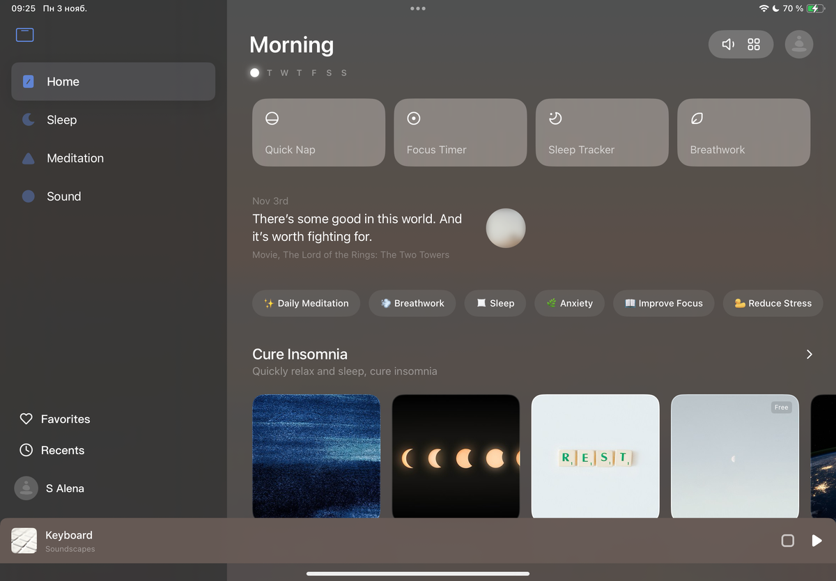The image size is (836, 581).
Task: Start a Quick Nap
Action: [x=318, y=132]
